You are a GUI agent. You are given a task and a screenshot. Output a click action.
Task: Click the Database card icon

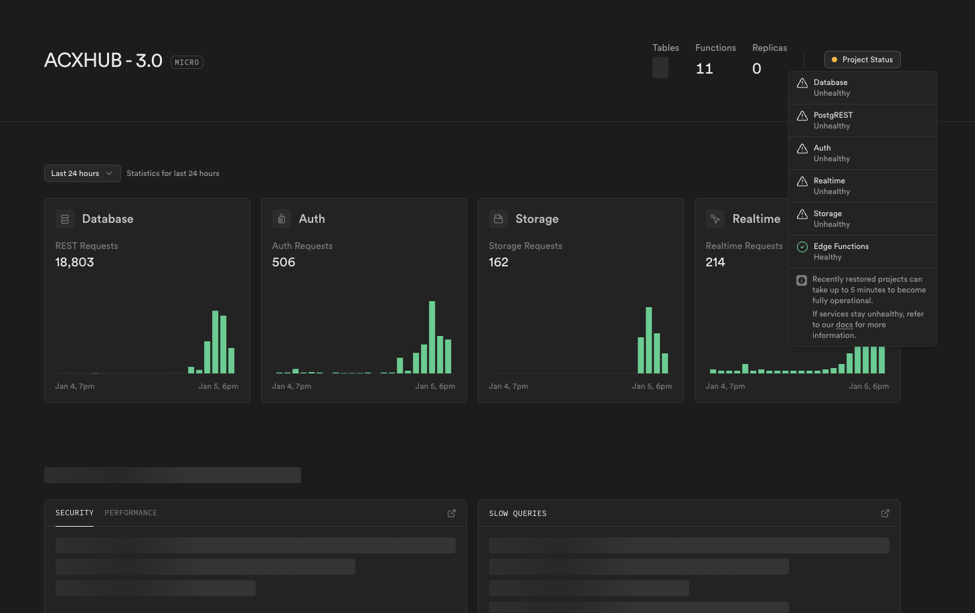tap(65, 219)
